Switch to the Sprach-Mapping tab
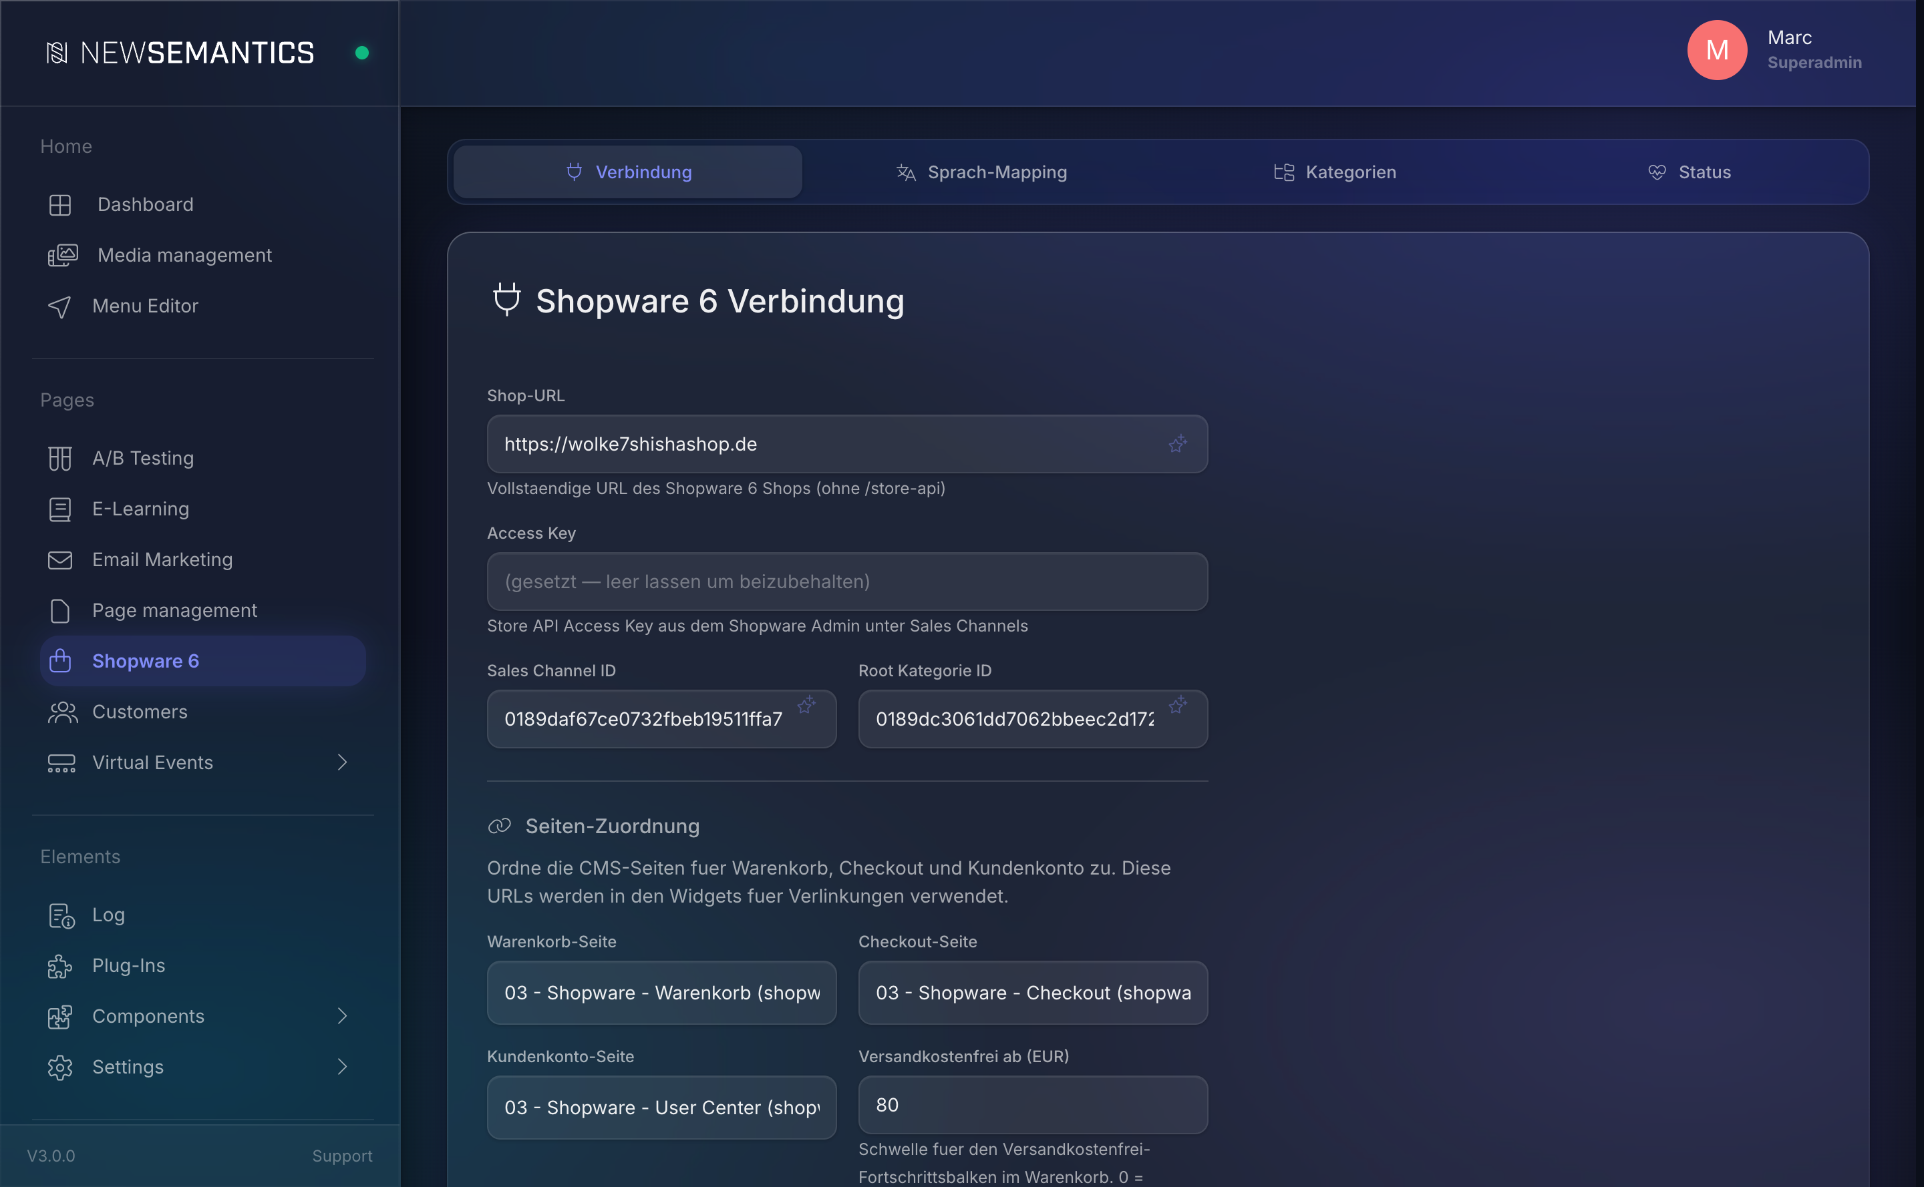This screenshot has height=1187, width=1924. point(981,172)
